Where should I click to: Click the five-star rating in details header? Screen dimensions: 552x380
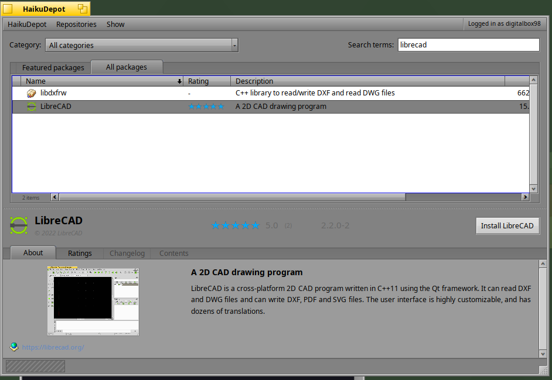[x=235, y=225]
